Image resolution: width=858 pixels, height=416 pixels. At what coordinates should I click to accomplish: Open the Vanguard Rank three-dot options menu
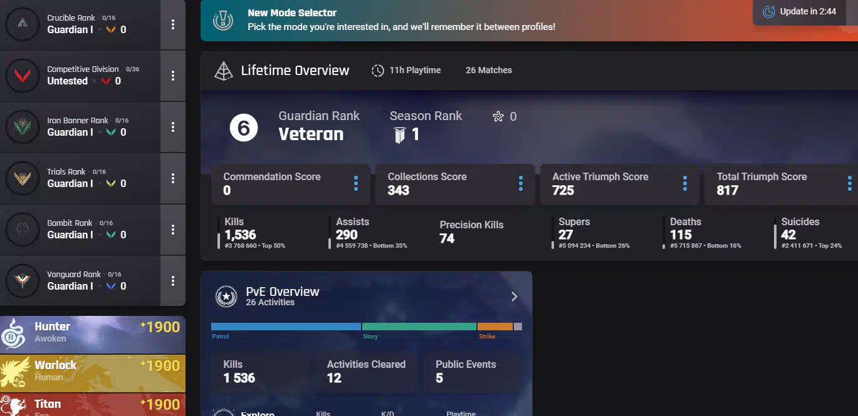(x=173, y=281)
